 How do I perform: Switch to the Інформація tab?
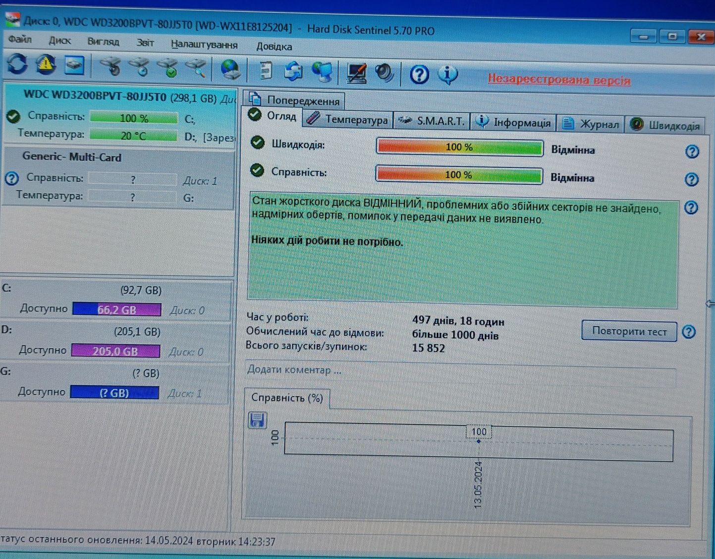[513, 122]
